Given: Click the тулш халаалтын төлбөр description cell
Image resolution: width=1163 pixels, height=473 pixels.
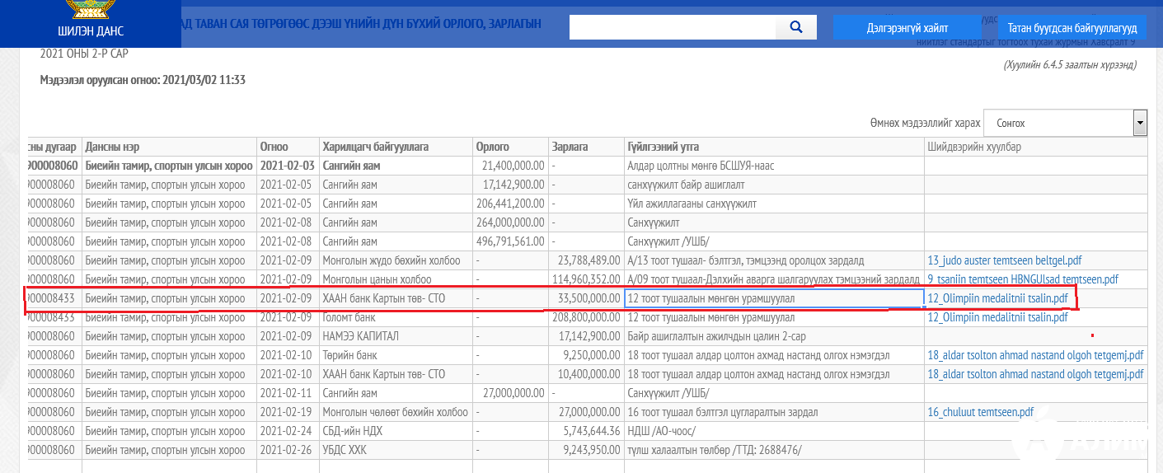Looking at the screenshot, I should tap(774, 450).
